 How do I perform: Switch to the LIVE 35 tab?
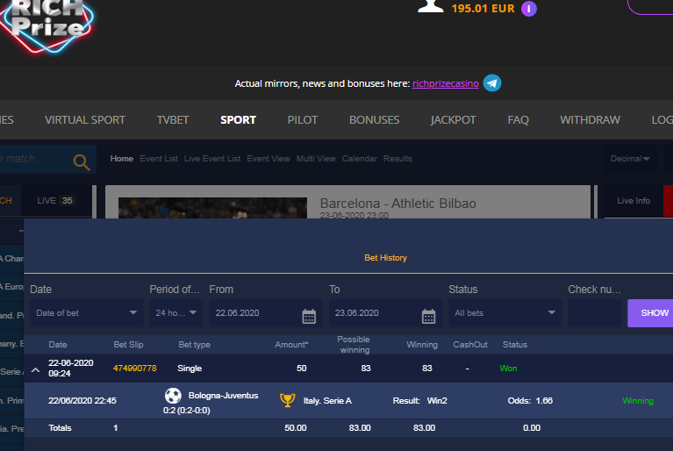(x=56, y=201)
